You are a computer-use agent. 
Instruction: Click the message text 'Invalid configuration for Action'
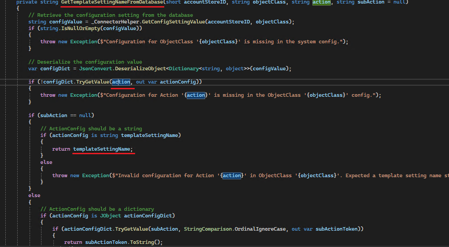pos(166,175)
